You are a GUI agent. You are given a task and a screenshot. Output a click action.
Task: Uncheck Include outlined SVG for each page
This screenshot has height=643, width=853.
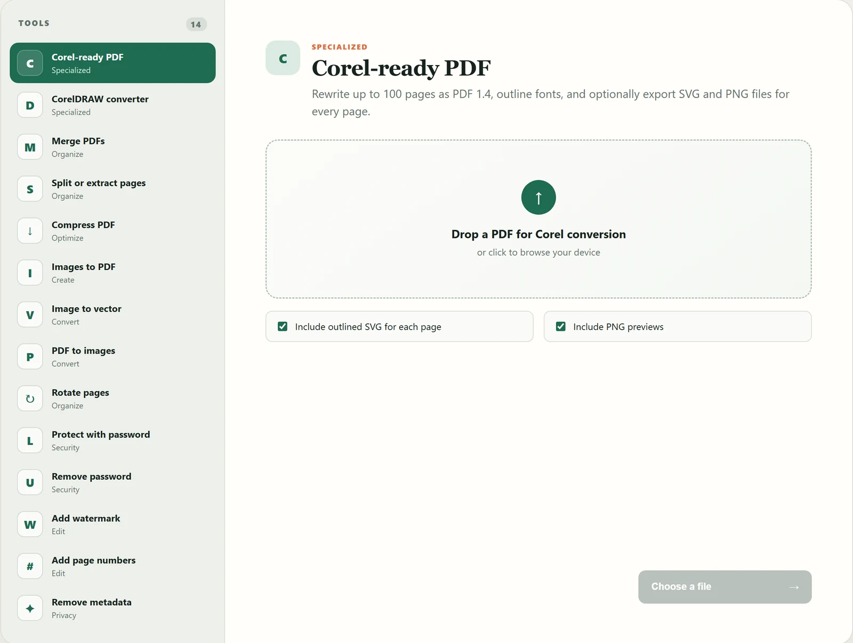[283, 327]
